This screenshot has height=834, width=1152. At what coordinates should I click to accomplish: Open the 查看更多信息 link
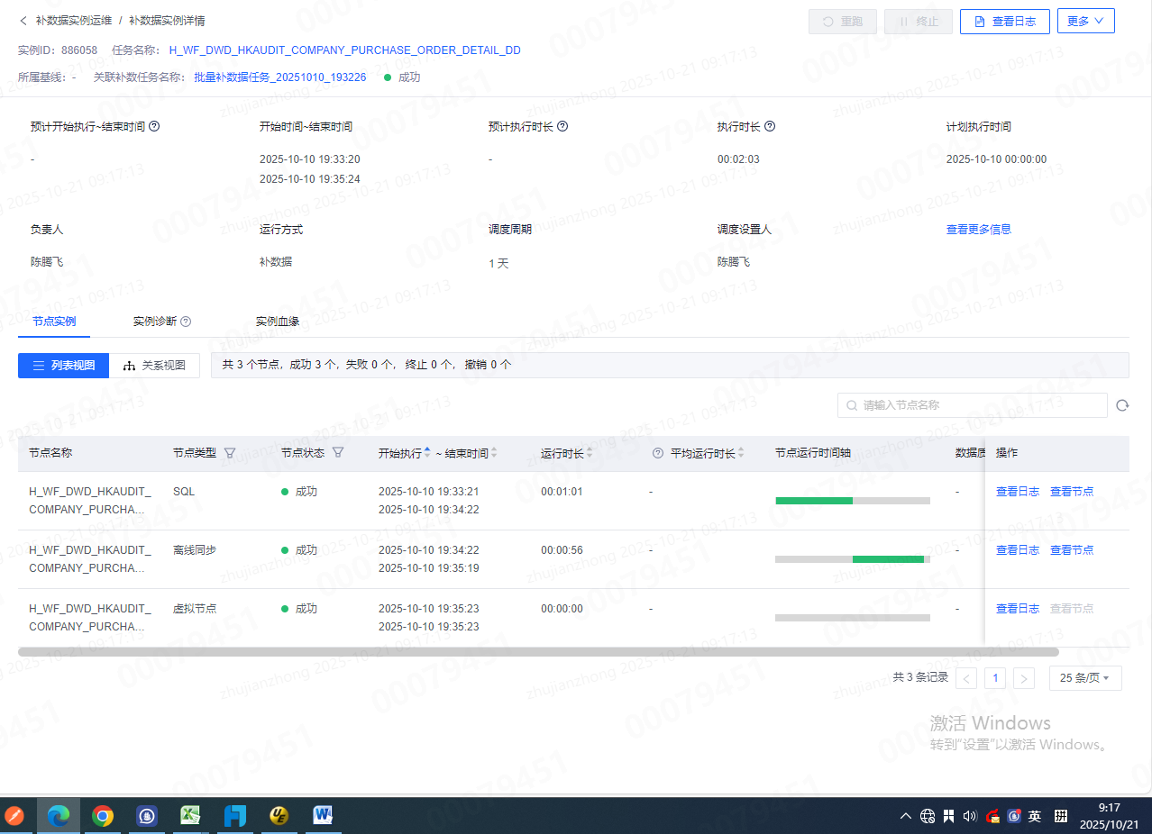[978, 230]
